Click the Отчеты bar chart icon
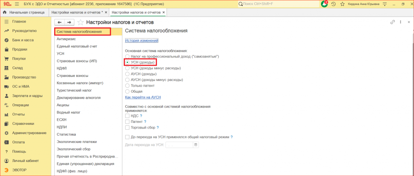Image resolution: width=414 pixels, height=176 pixels. 6,114
